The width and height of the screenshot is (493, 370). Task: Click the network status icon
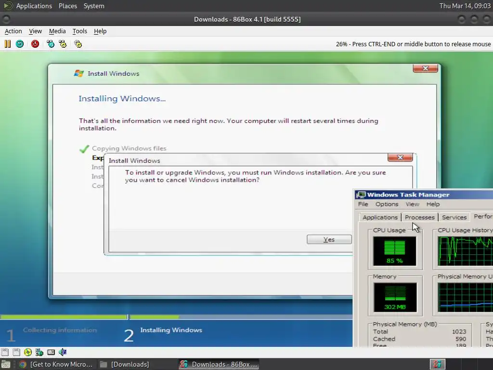39,352
